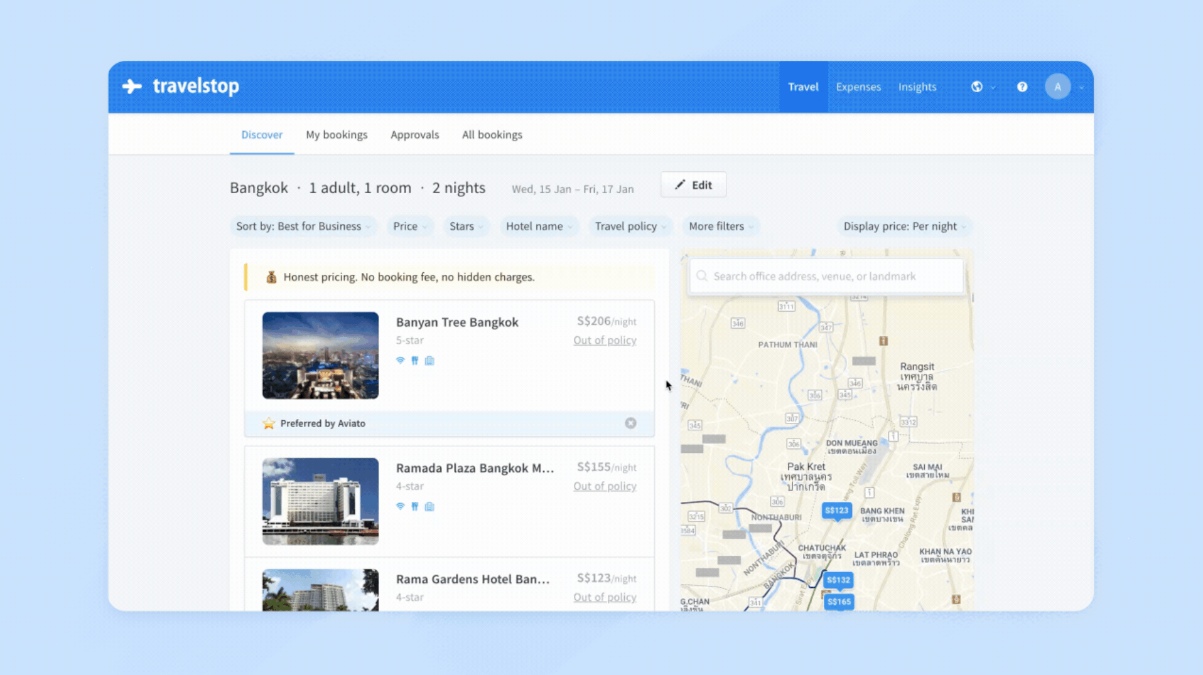This screenshot has width=1203, height=675.
Task: Expand the arrow next to user avatar
Action: tap(1081, 88)
